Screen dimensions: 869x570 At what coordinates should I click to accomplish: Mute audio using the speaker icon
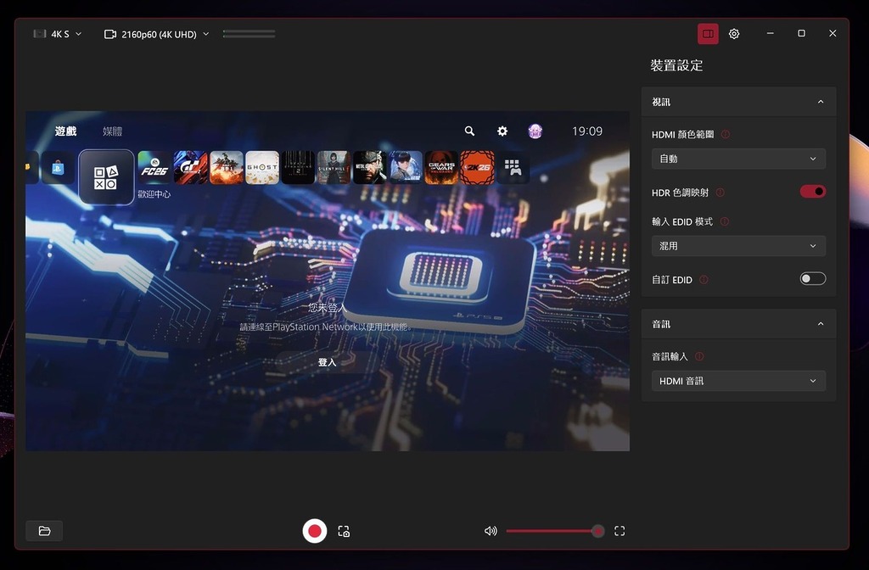click(x=491, y=531)
